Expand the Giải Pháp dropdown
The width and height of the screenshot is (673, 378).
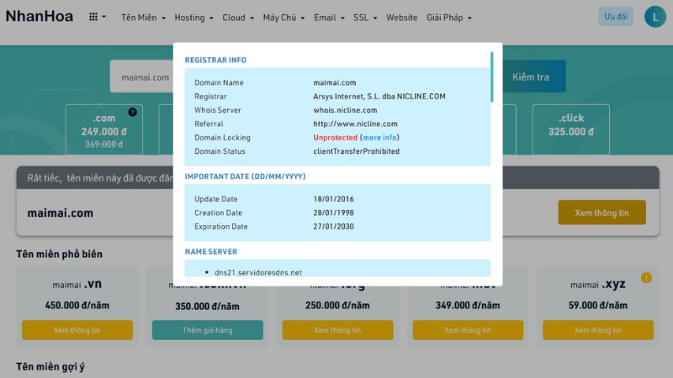(449, 18)
